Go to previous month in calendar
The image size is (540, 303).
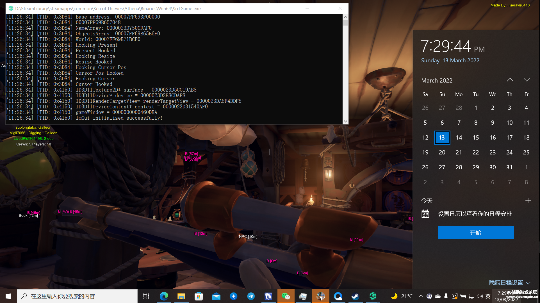(x=510, y=80)
